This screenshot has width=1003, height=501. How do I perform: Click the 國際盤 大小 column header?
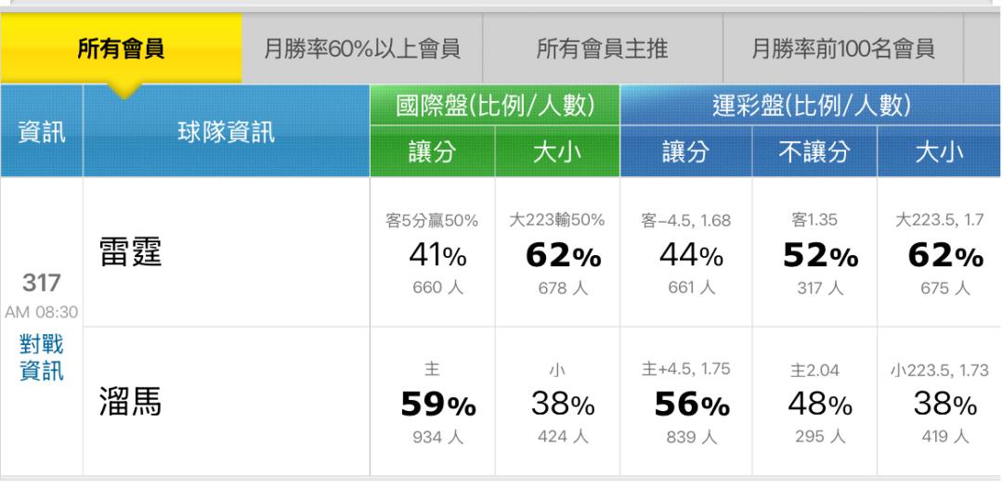tap(557, 151)
